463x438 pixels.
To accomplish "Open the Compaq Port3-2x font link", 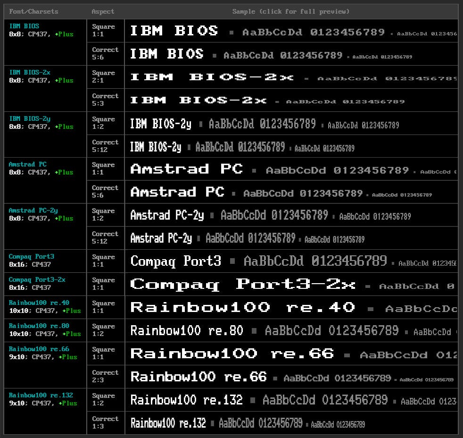I will (37, 279).
